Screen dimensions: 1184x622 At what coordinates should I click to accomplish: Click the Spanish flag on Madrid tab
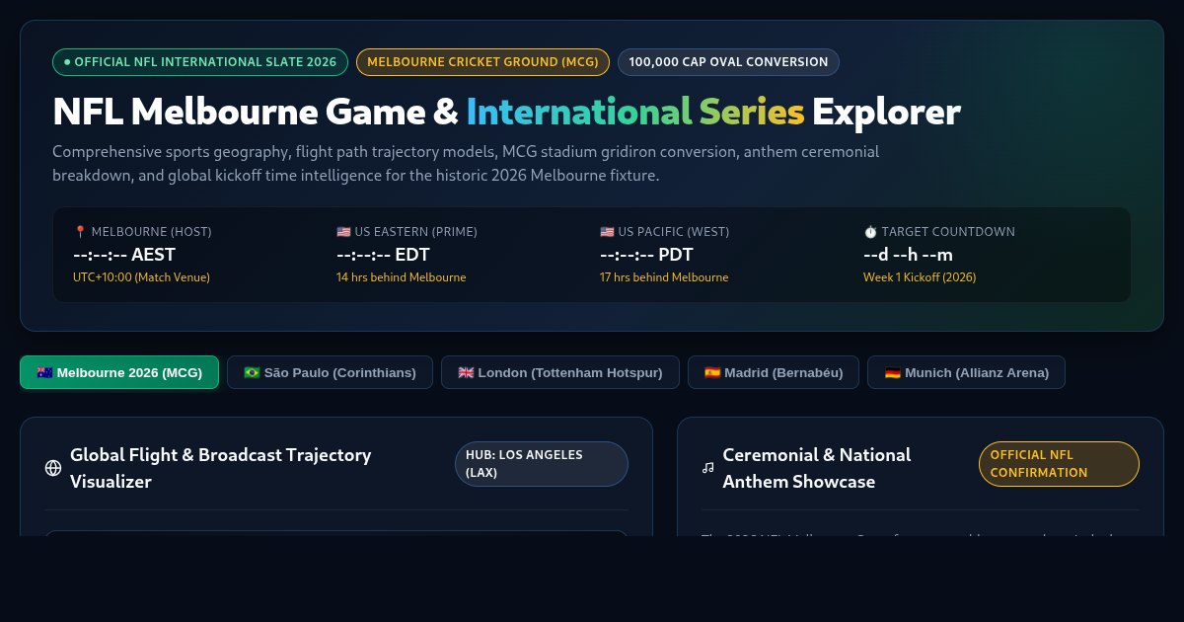pyautogui.click(x=712, y=372)
